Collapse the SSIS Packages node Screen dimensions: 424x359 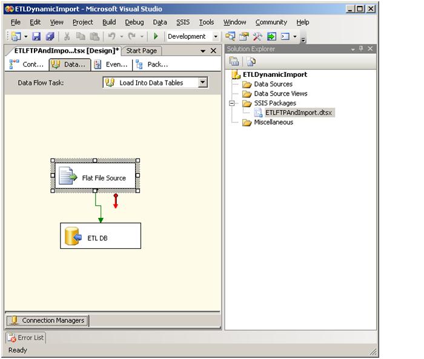click(x=232, y=104)
